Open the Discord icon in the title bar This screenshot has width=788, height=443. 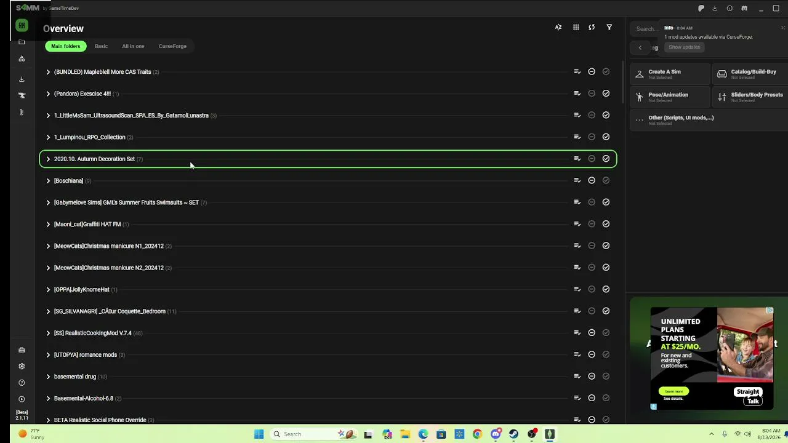coord(744,9)
